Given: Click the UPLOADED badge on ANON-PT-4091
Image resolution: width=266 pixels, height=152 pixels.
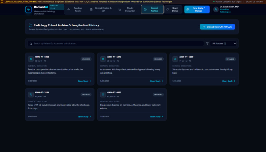Looking at the screenshot, I should tap(158, 94).
